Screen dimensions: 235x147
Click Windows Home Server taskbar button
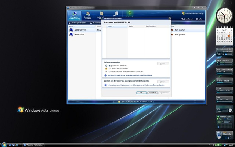33,145
